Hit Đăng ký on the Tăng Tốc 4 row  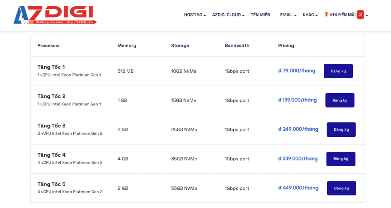click(x=341, y=159)
